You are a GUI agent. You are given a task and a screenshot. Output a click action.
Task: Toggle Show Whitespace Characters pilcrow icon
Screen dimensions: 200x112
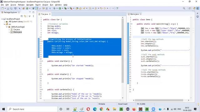pyautogui.click(x=50, y=8)
